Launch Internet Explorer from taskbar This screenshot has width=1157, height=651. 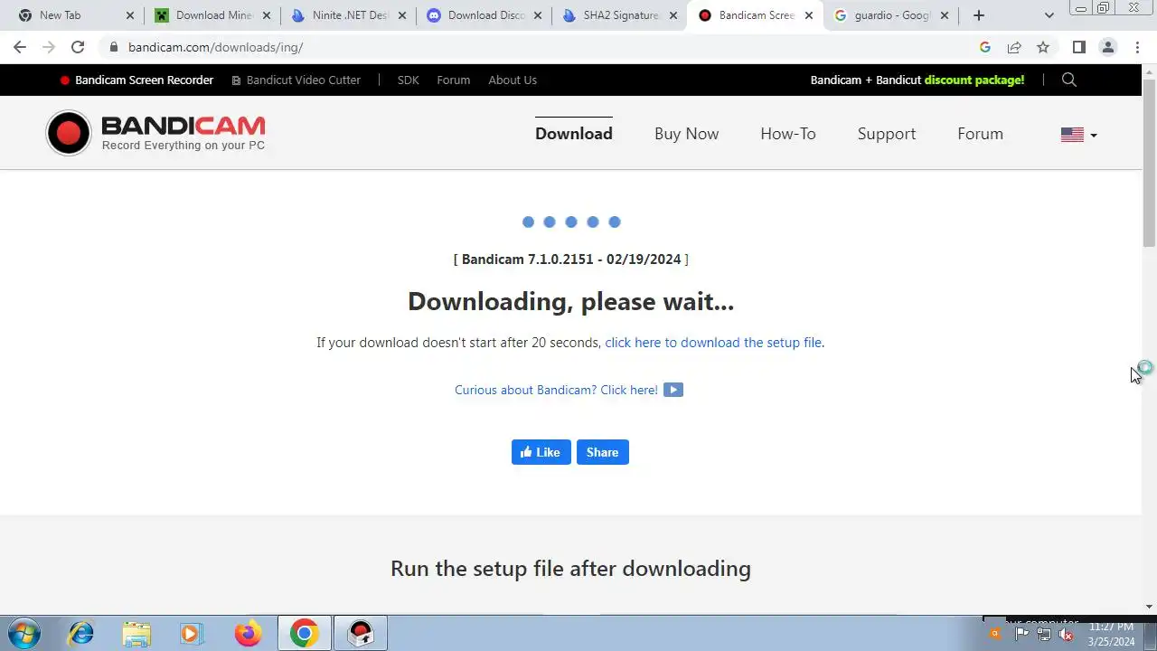pos(80,633)
